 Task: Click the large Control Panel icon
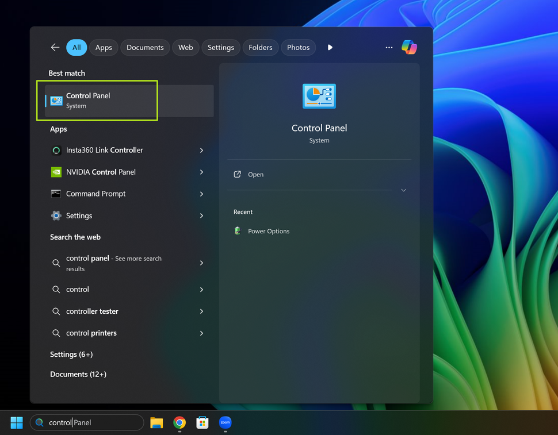pos(319,96)
